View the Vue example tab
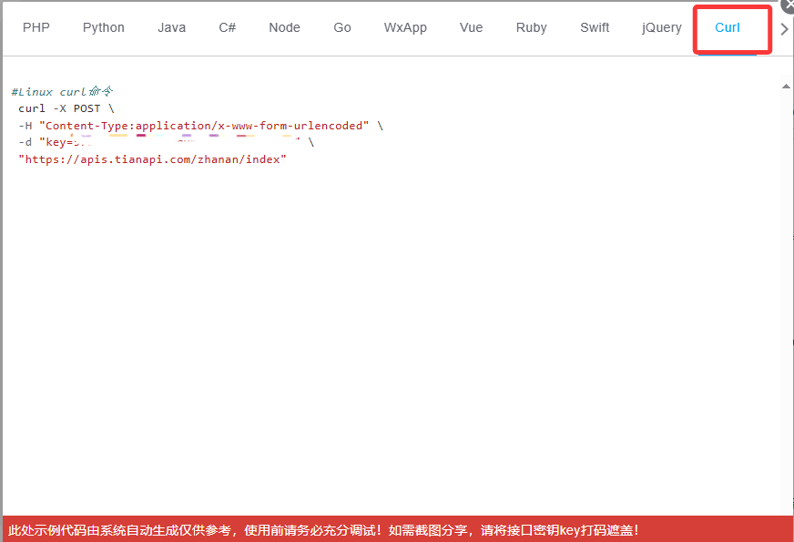The image size is (794, 542). (471, 27)
